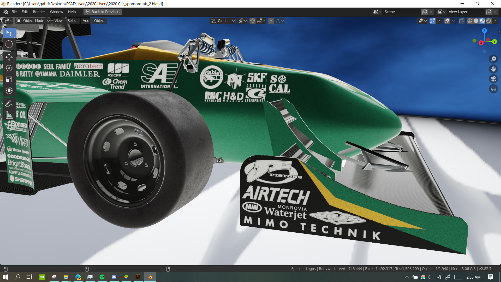Click the Mem: 3.06 GiB status entry
The image size is (501, 282).
(463, 269)
